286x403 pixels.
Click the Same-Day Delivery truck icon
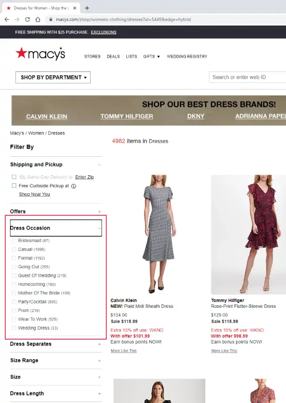(x=22, y=177)
